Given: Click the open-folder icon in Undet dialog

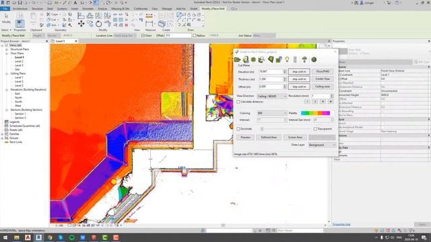Looking at the screenshot, I should click(x=237, y=60).
